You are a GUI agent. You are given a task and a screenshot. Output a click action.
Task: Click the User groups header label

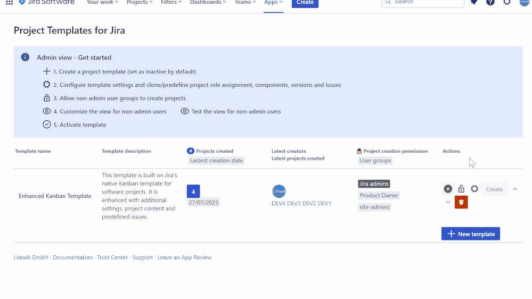point(375,160)
